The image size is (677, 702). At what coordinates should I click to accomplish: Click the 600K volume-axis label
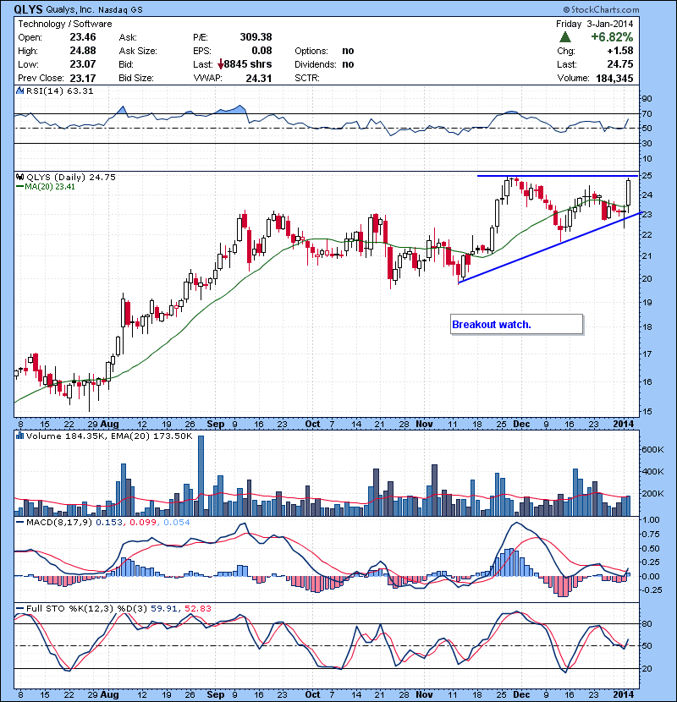click(x=652, y=449)
